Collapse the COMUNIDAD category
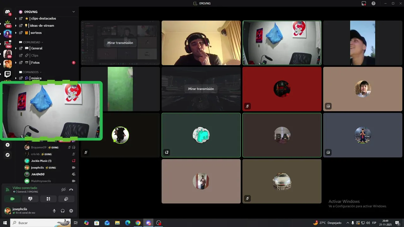The height and width of the screenshot is (227, 404). pyautogui.click(x=31, y=42)
